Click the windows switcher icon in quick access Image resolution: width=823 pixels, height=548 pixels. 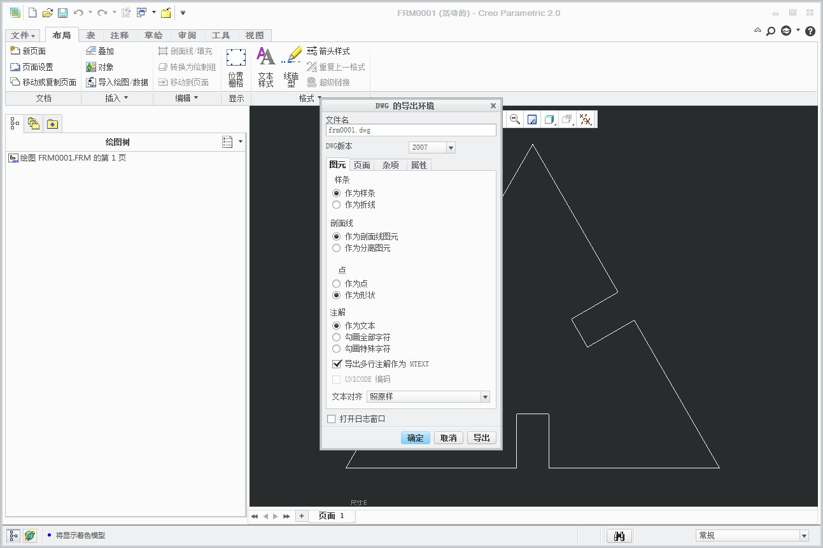point(141,13)
